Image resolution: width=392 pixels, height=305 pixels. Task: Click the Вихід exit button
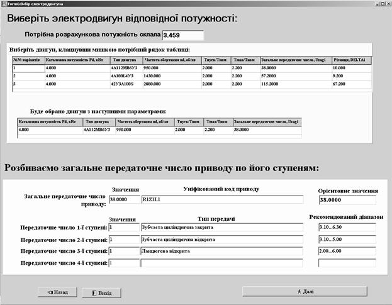click(x=101, y=293)
